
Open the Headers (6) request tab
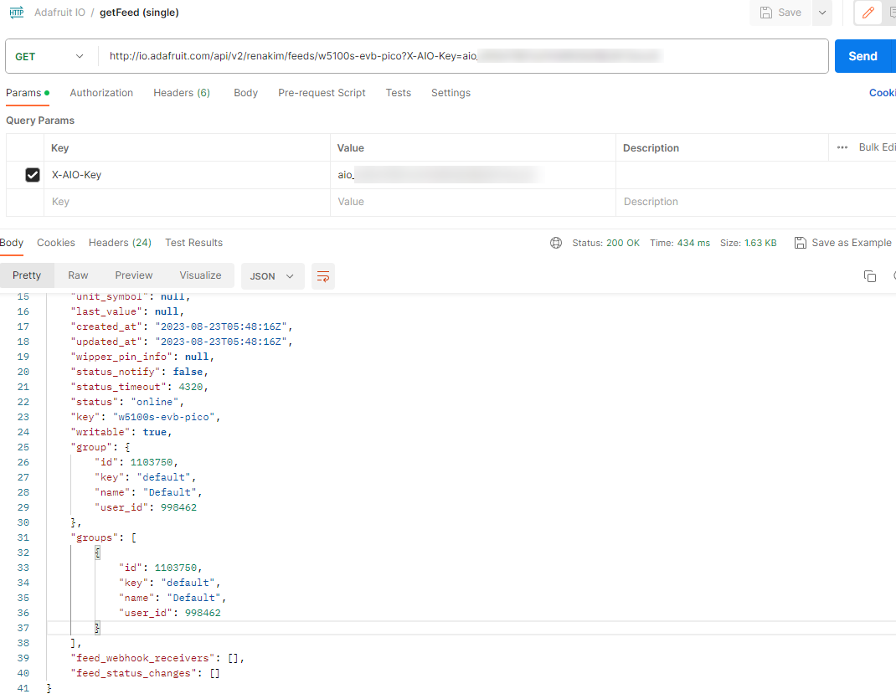[182, 93]
